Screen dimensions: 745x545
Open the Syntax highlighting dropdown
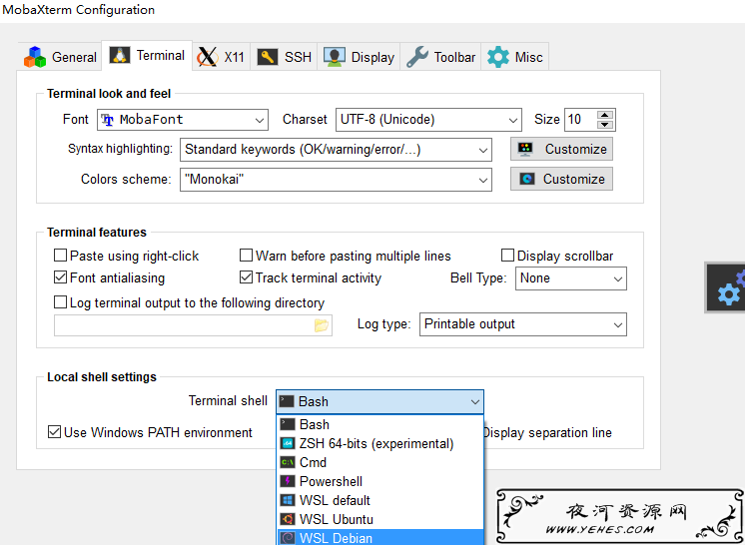(x=336, y=150)
